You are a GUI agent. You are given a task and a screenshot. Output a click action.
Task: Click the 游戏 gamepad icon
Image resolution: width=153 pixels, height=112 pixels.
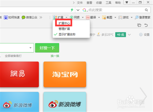tap(120, 17)
